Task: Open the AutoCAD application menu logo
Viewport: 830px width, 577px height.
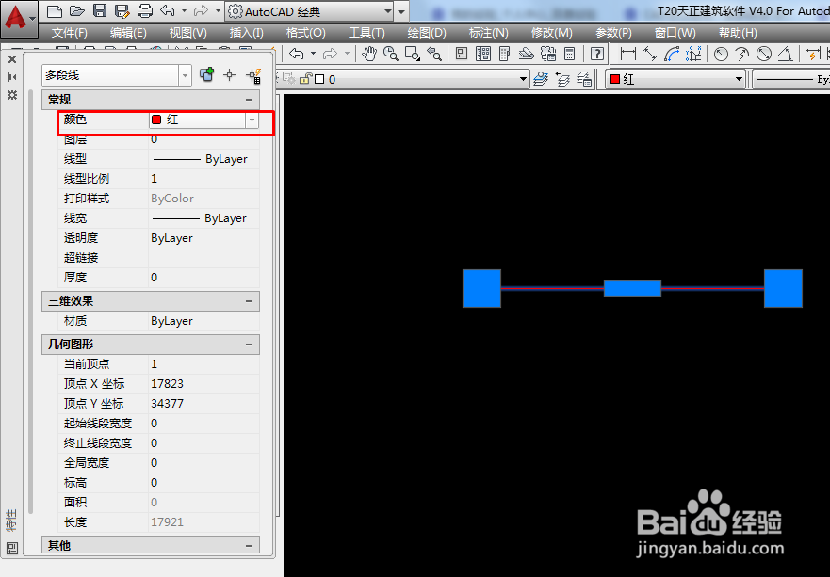Action: 19,19
